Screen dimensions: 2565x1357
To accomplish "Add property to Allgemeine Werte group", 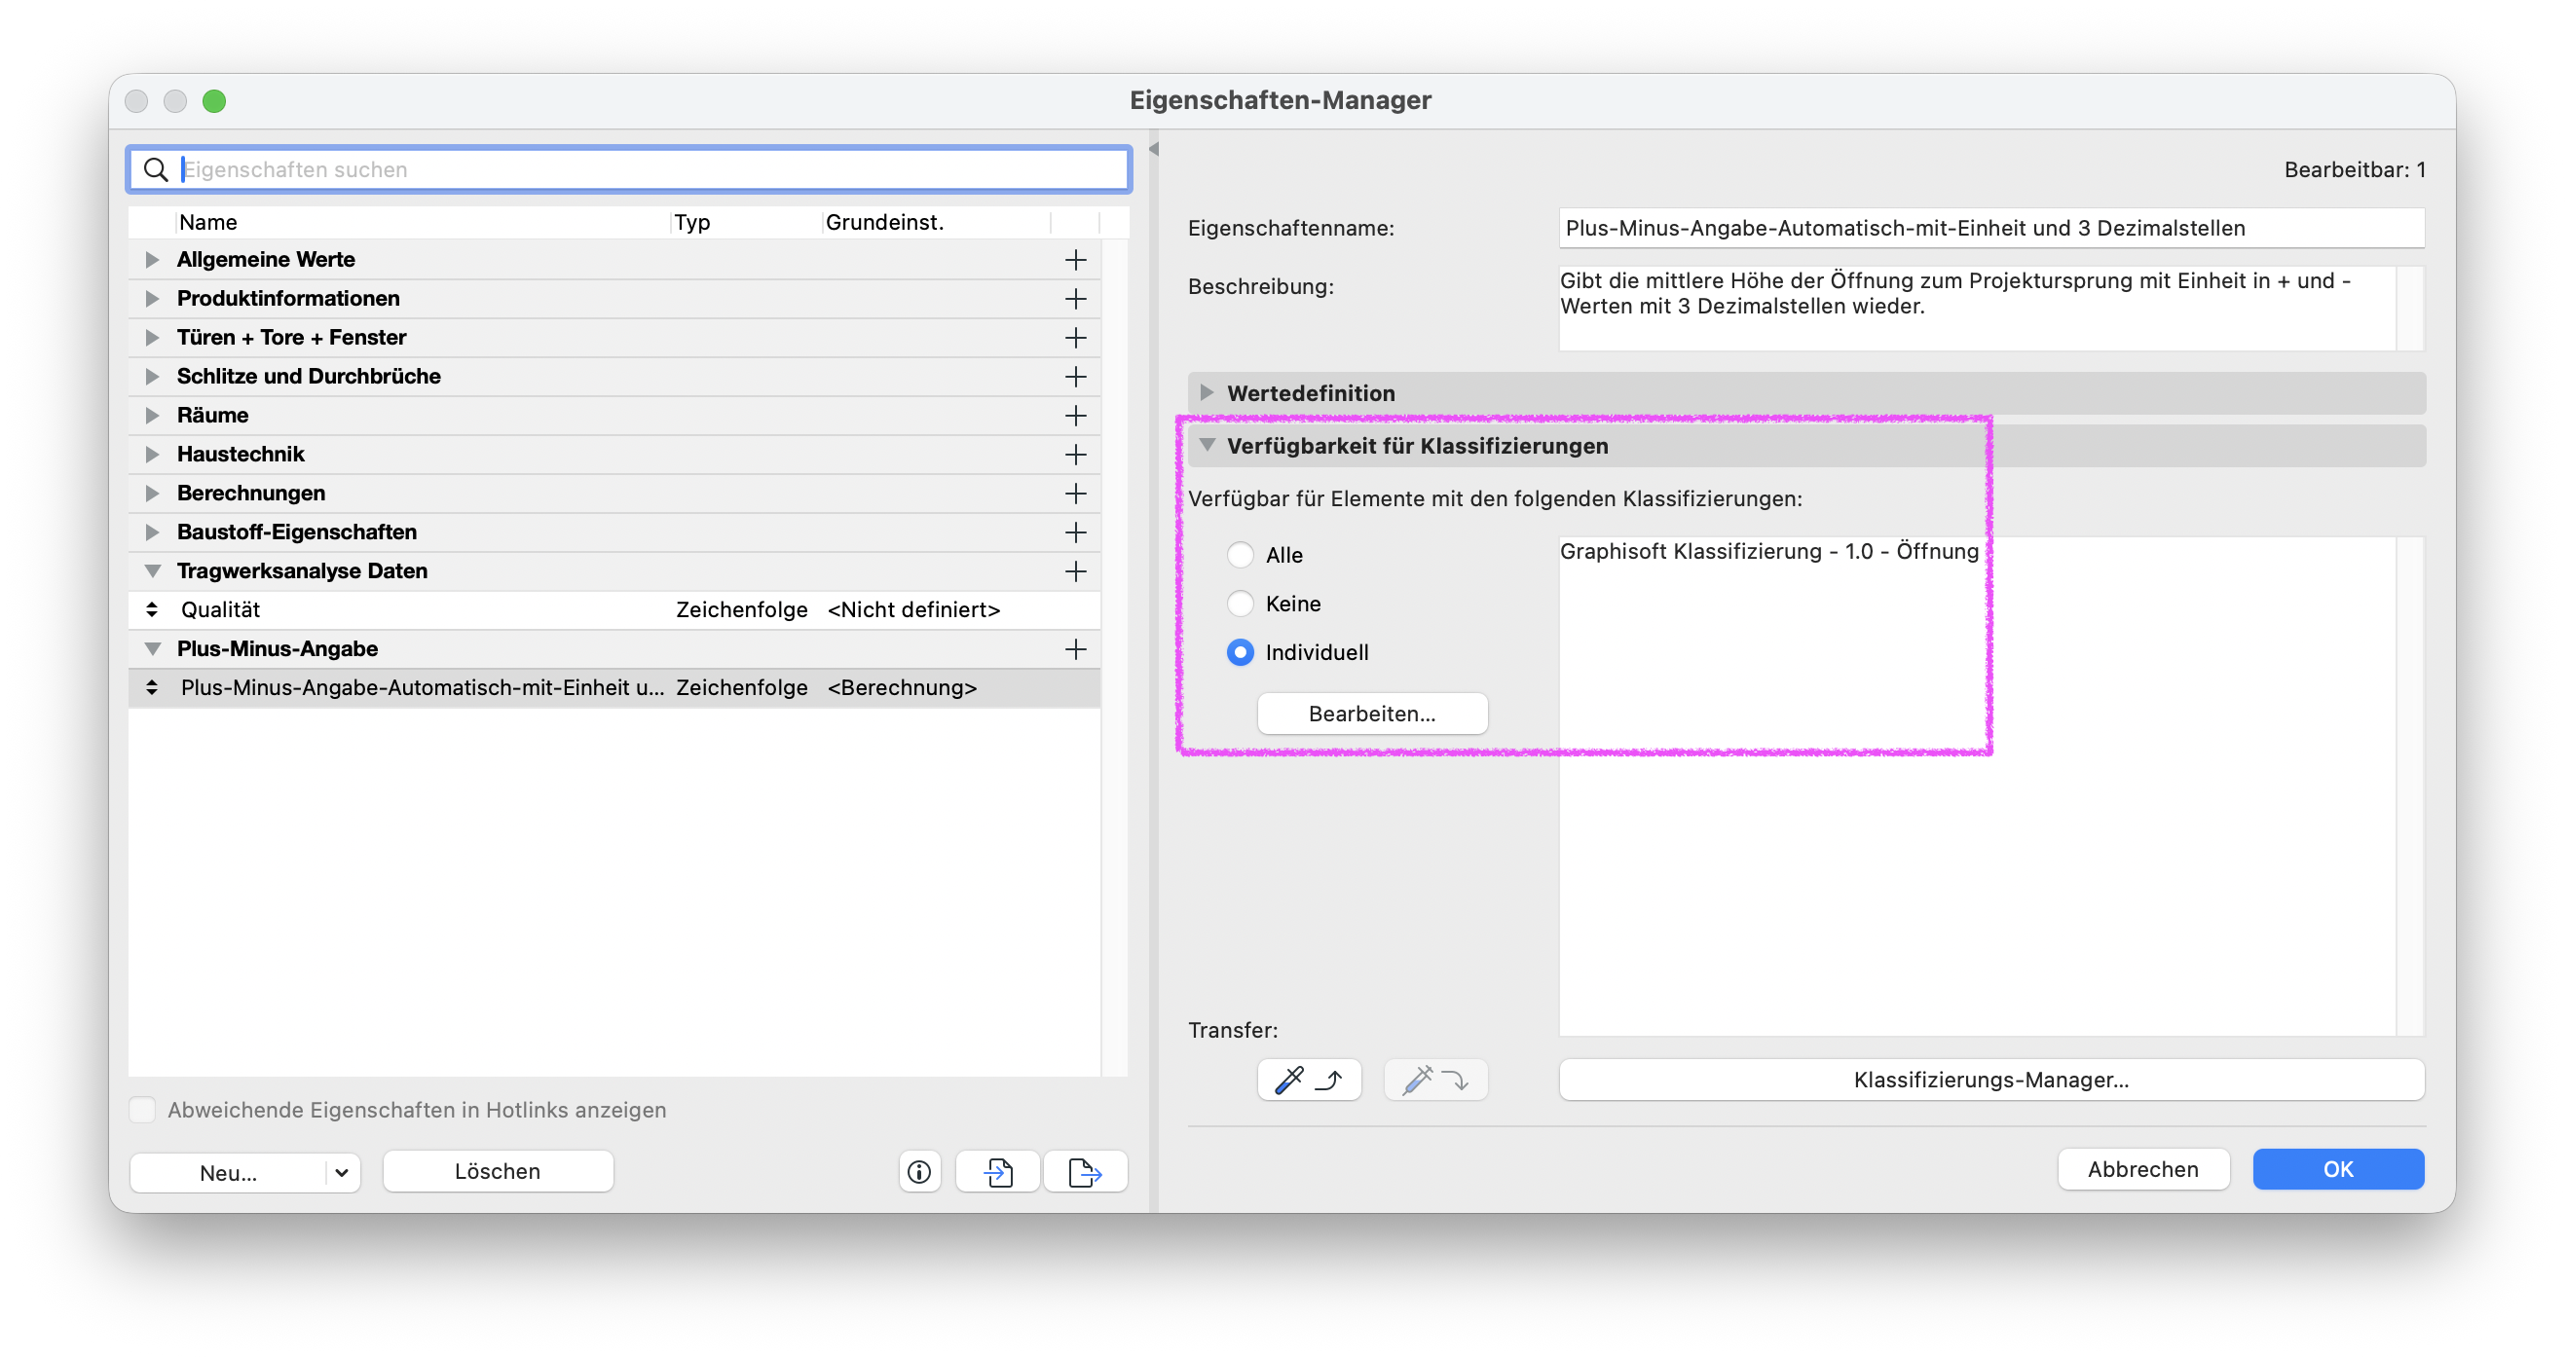I will click(1074, 260).
